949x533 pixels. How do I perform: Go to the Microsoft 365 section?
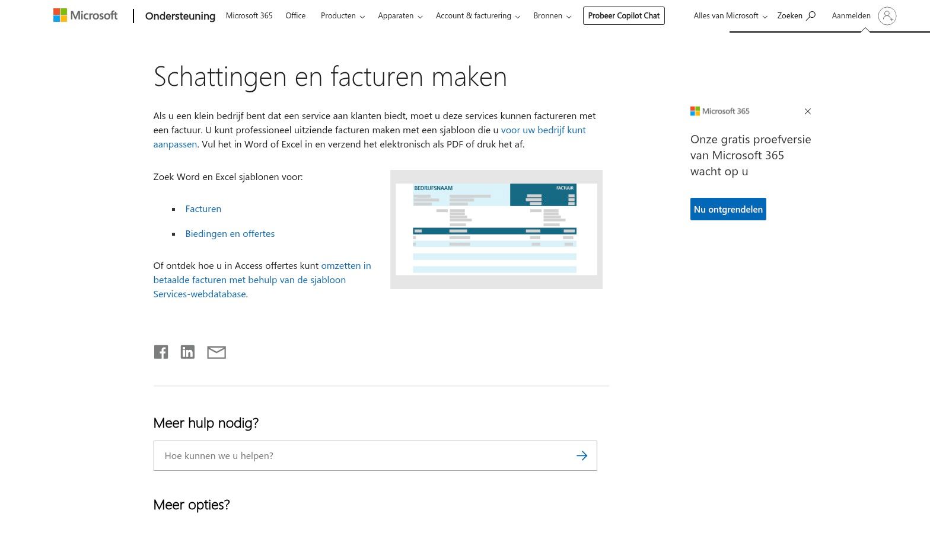(249, 15)
